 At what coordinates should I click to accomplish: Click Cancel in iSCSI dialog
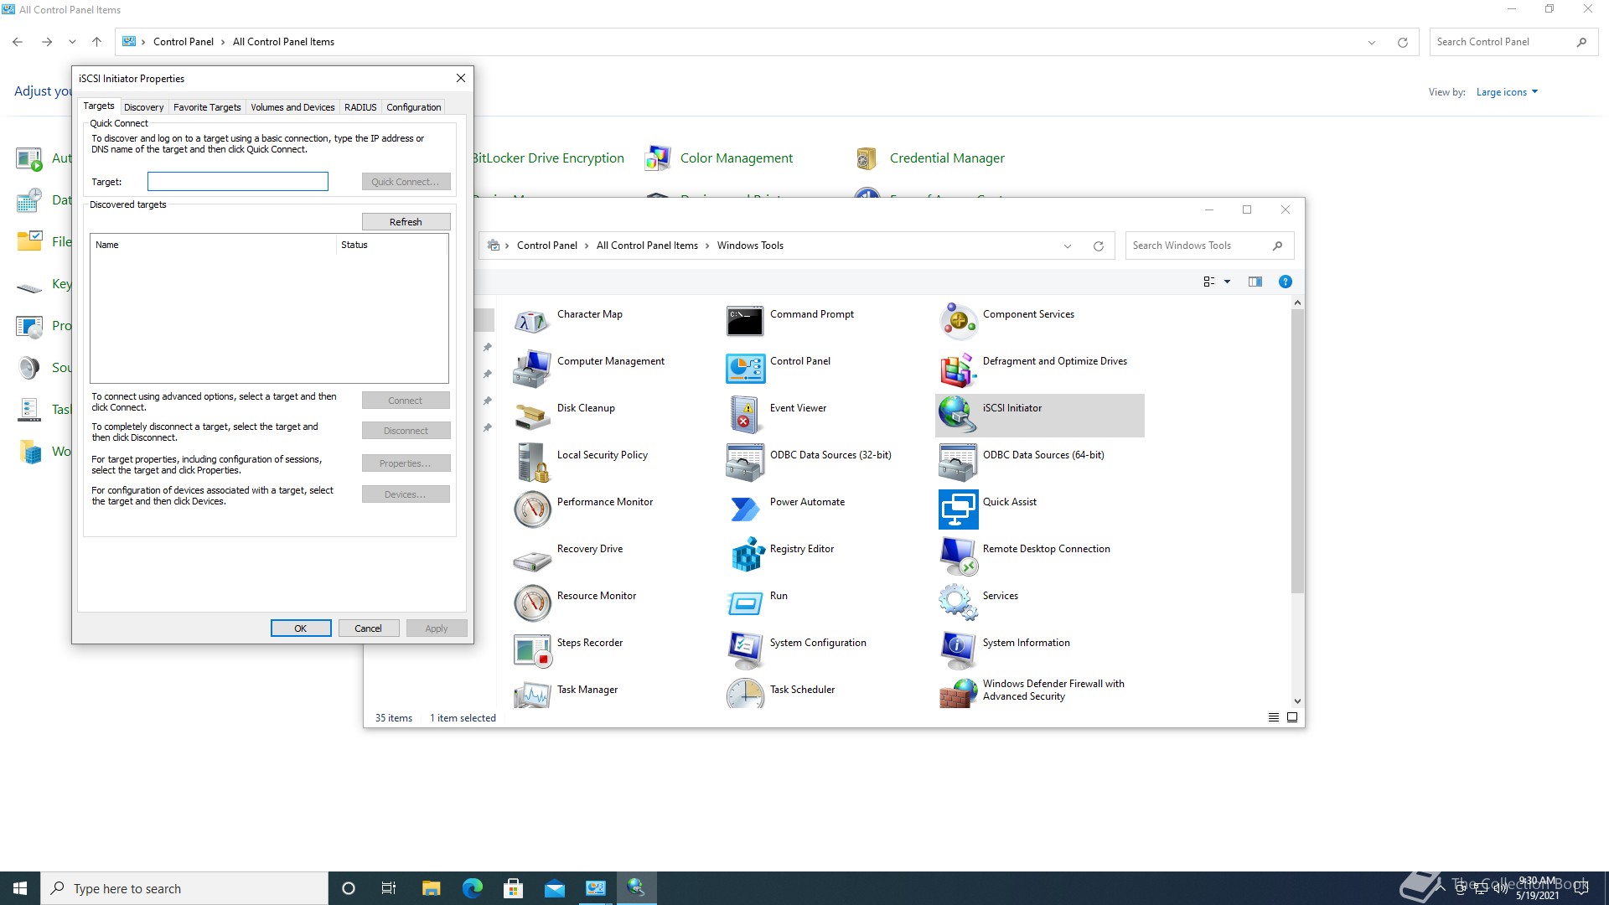coord(368,628)
